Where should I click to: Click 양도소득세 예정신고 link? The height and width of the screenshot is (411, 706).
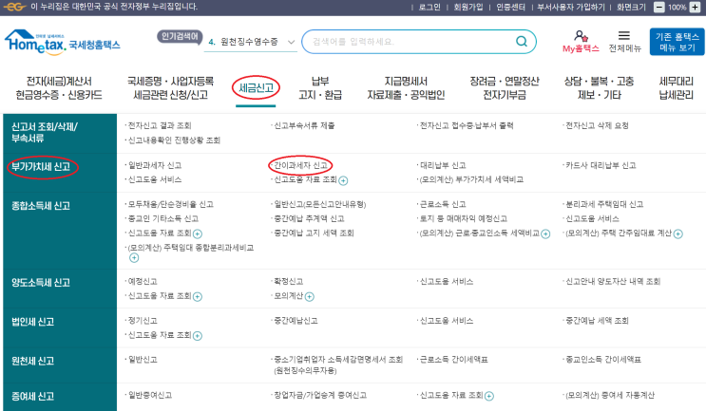[x=143, y=282]
